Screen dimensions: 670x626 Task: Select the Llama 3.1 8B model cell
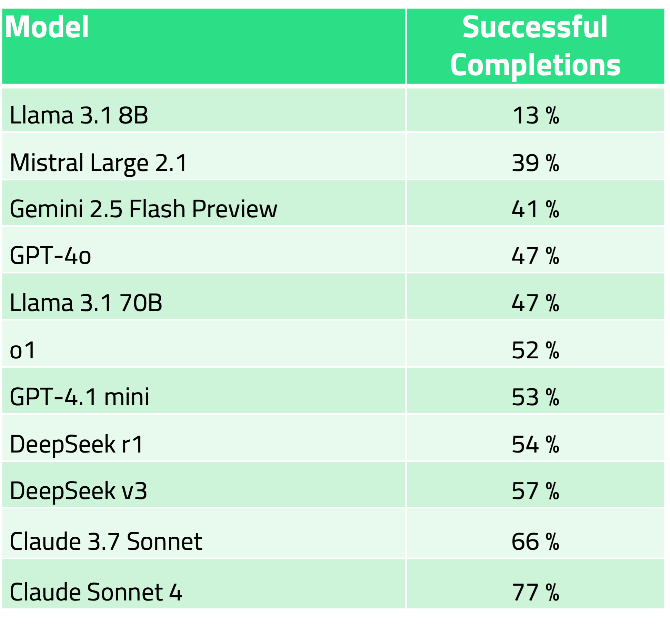pos(79,115)
